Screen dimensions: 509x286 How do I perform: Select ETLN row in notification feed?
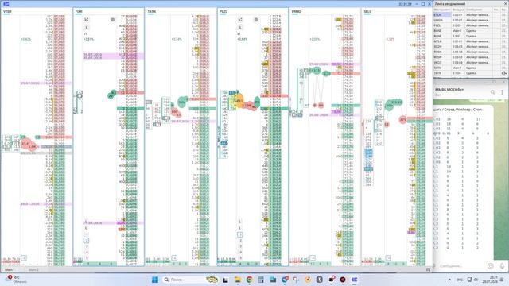[470, 15]
